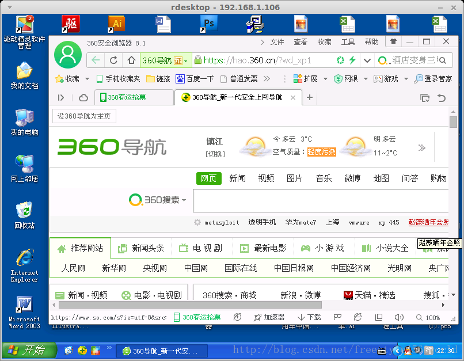Open 登录管家 in the bookmarks bar

tap(433, 79)
